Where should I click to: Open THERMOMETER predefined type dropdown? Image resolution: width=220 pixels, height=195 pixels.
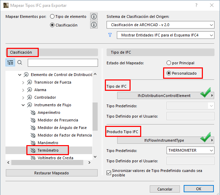(x=191, y=150)
